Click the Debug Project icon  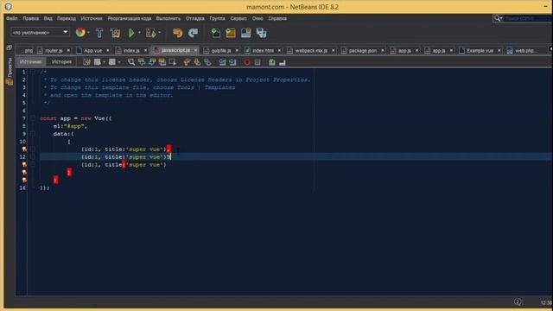(150, 33)
